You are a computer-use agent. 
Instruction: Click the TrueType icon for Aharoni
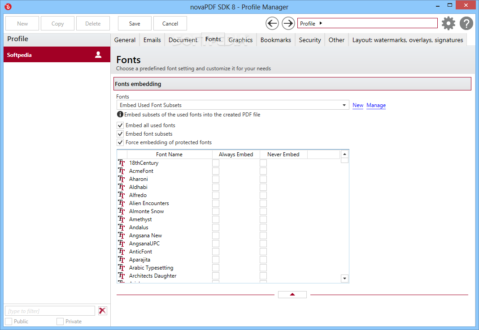pos(121,179)
